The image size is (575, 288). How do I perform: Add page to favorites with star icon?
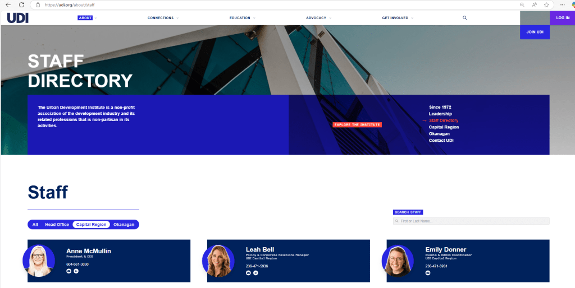point(546,4)
